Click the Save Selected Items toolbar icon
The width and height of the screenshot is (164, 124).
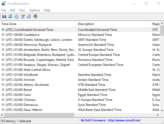pos(4,16)
